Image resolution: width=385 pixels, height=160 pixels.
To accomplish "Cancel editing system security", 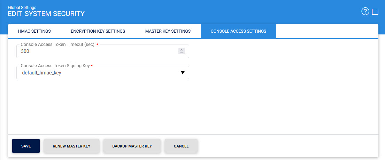I will (181, 146).
